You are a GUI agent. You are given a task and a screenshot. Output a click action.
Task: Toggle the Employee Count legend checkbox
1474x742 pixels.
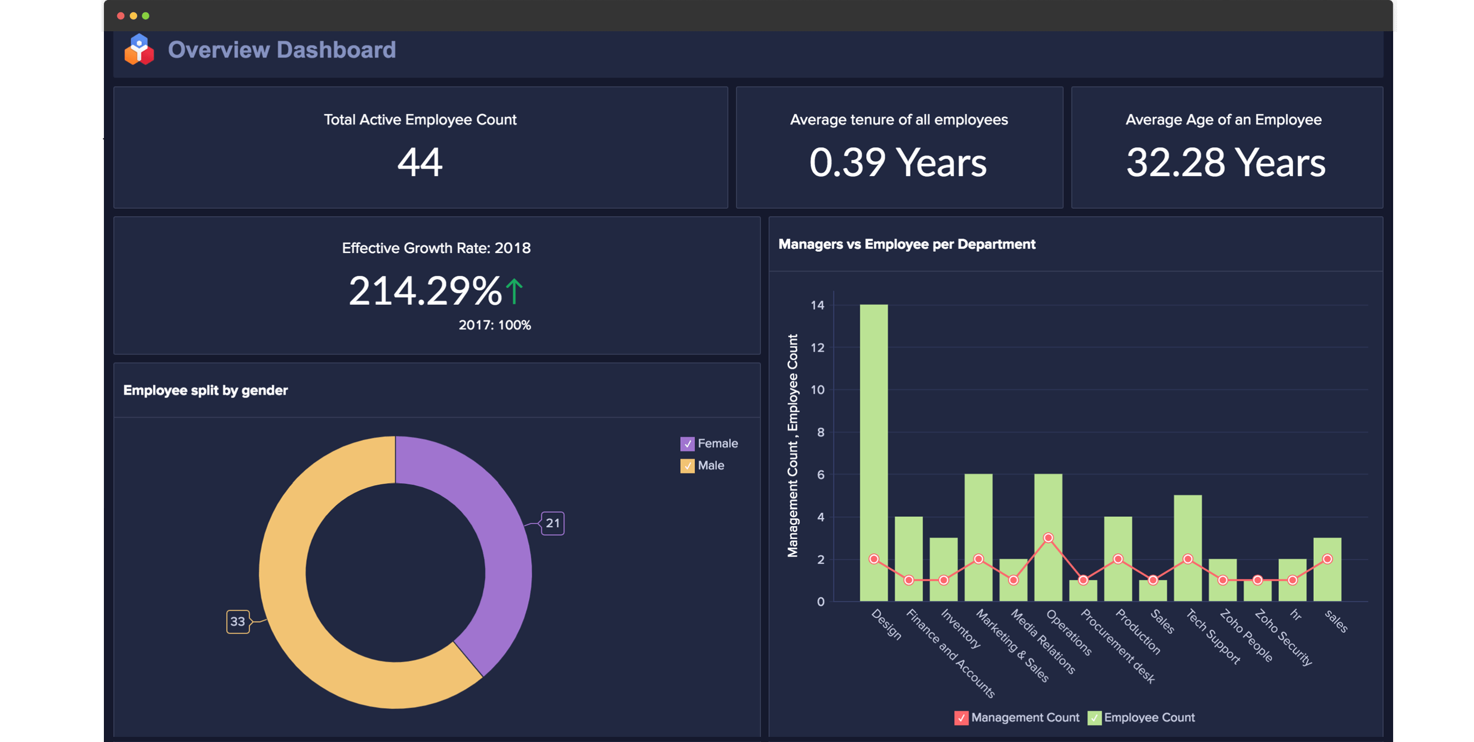1095,717
